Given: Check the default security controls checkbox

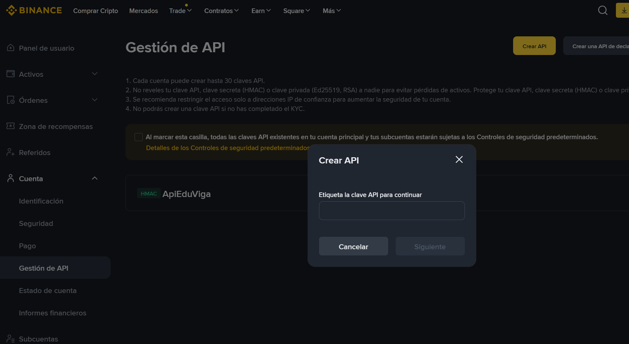Looking at the screenshot, I should (139, 137).
